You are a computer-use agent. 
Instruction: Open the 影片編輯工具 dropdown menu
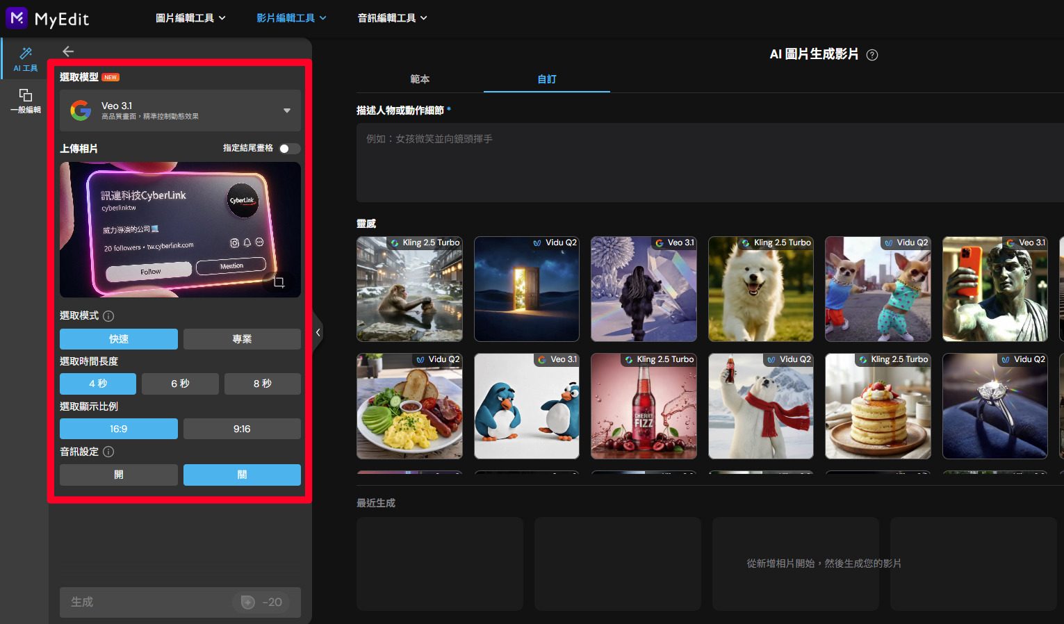coord(291,18)
